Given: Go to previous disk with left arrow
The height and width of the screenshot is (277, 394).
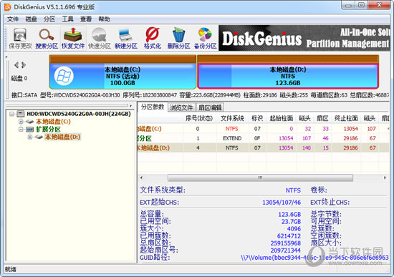Looking at the screenshot, I should (16, 65).
